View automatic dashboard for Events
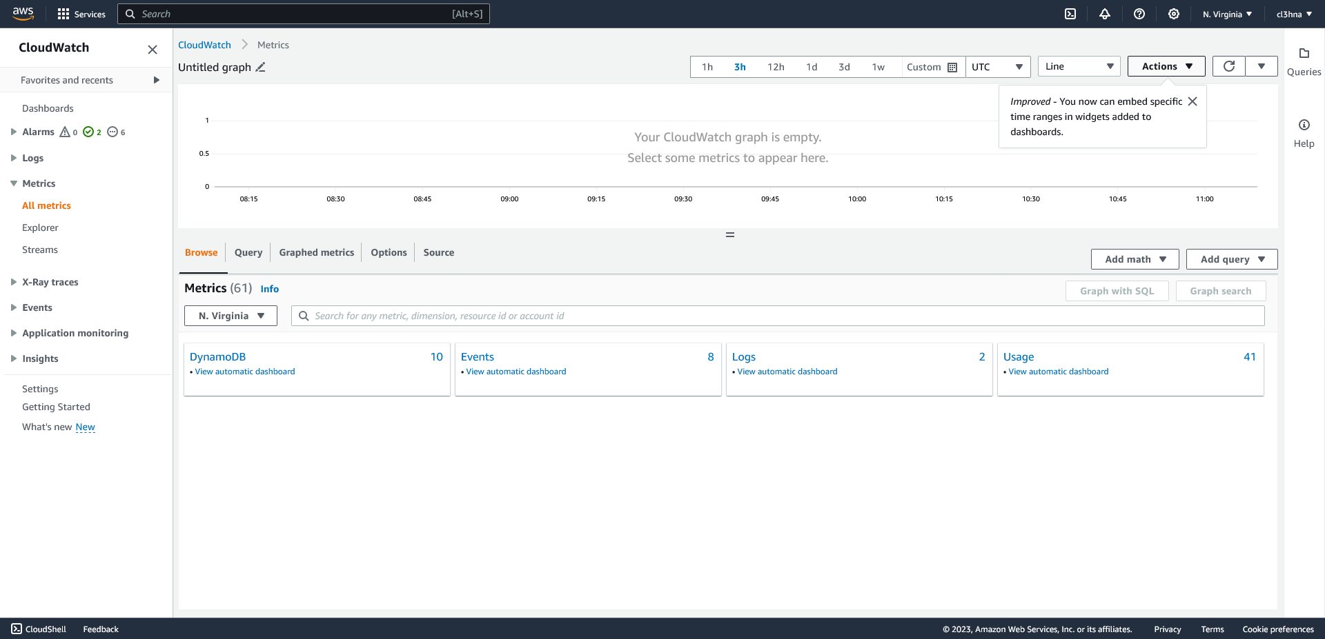 tap(516, 372)
